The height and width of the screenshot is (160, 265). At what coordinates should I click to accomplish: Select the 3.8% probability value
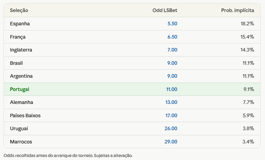pos(249,129)
